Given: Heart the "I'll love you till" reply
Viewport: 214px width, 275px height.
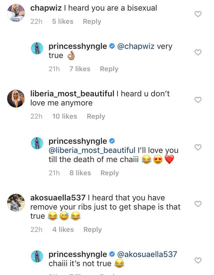Looking at the screenshot, I should point(198,147).
